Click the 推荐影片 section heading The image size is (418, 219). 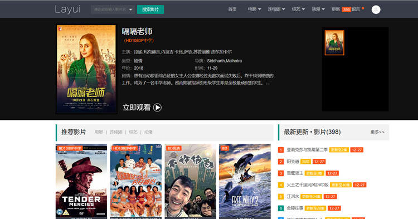click(x=74, y=132)
